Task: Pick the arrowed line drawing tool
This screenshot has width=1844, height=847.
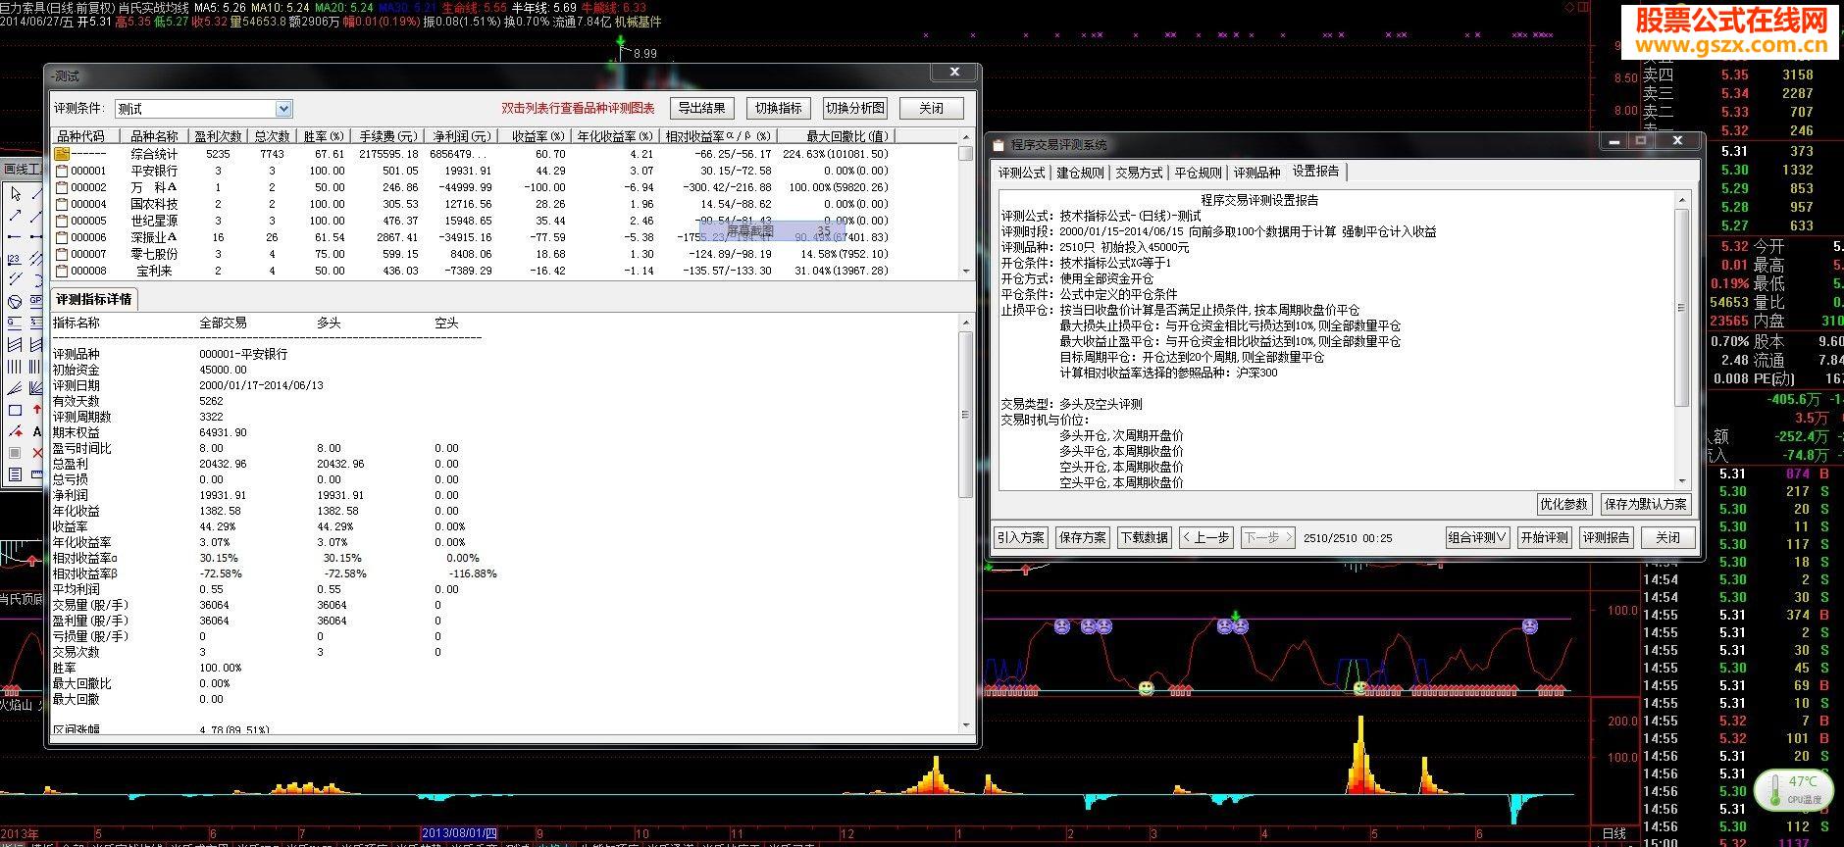Action: [15, 216]
